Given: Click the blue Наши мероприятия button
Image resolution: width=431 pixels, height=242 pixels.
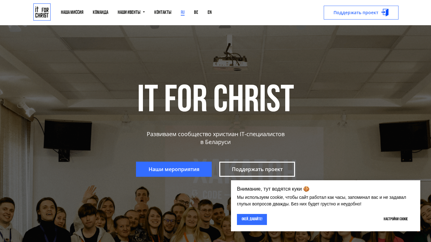Looking at the screenshot, I should pyautogui.click(x=174, y=169).
